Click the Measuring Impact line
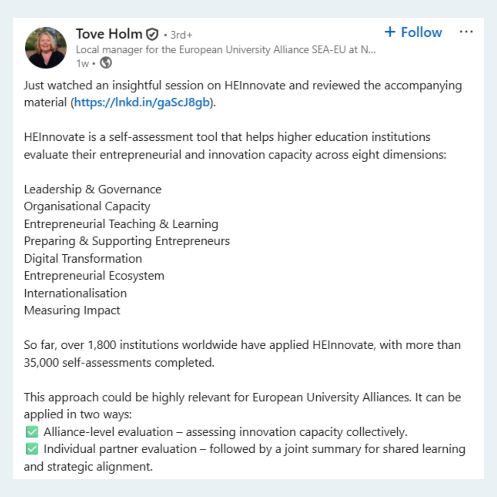Image resolution: width=497 pixels, height=497 pixels. [72, 311]
